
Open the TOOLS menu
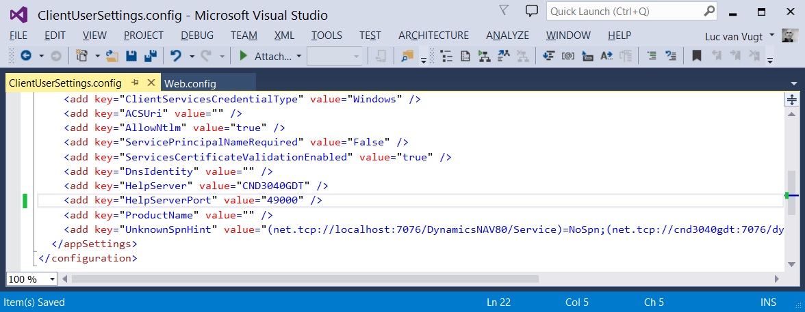(327, 36)
